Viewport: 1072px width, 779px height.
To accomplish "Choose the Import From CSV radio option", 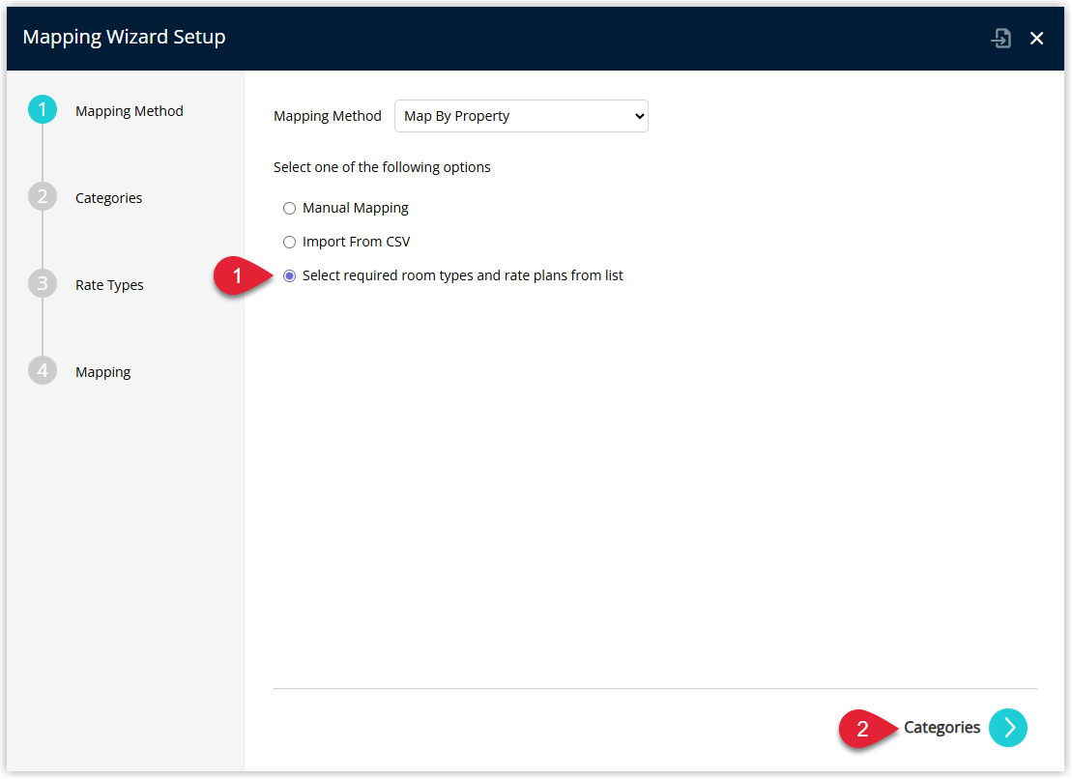I will click(x=290, y=242).
